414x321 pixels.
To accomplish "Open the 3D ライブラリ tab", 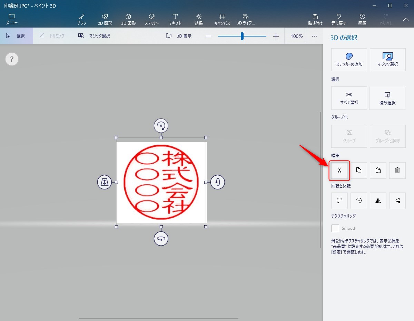I will coord(246,20).
